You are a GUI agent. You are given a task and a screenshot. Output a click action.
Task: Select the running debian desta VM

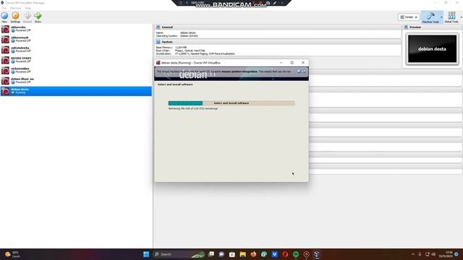76,91
